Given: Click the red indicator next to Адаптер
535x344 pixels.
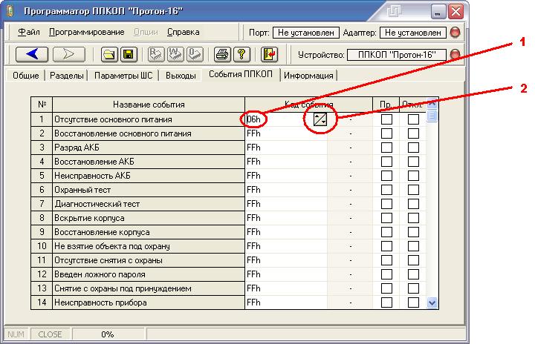Looking at the screenshot, I should [455, 33].
